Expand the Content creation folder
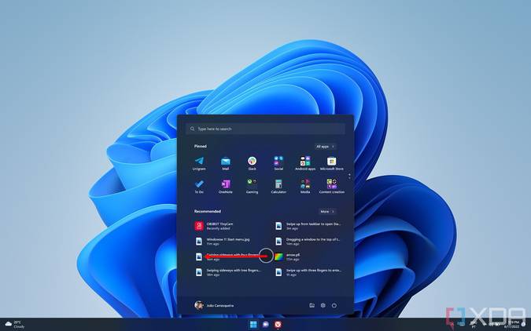 coord(331,187)
